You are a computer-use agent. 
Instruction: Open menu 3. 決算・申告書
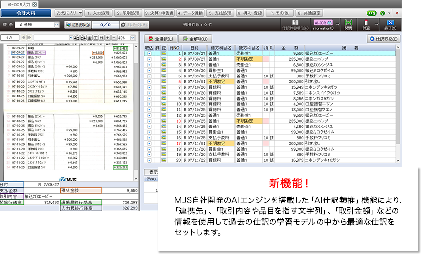pos(159,13)
